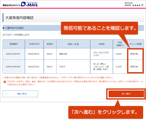Click creation date 2020/08/21

[34, 54]
